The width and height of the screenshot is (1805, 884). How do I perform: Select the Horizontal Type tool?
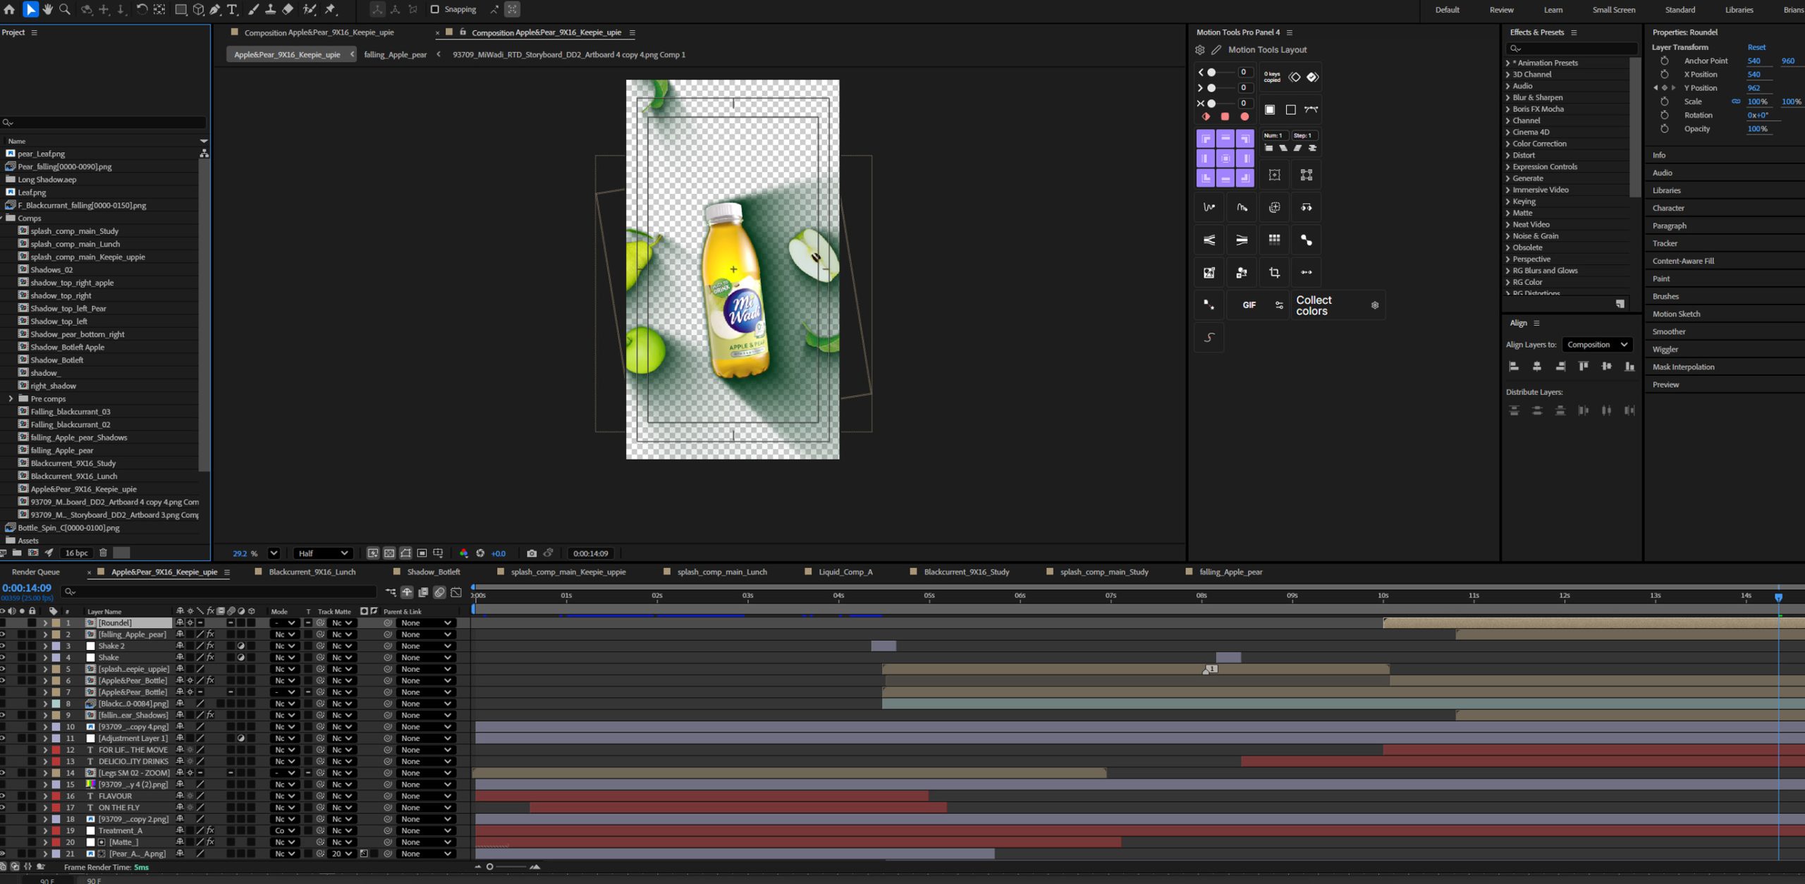232,9
